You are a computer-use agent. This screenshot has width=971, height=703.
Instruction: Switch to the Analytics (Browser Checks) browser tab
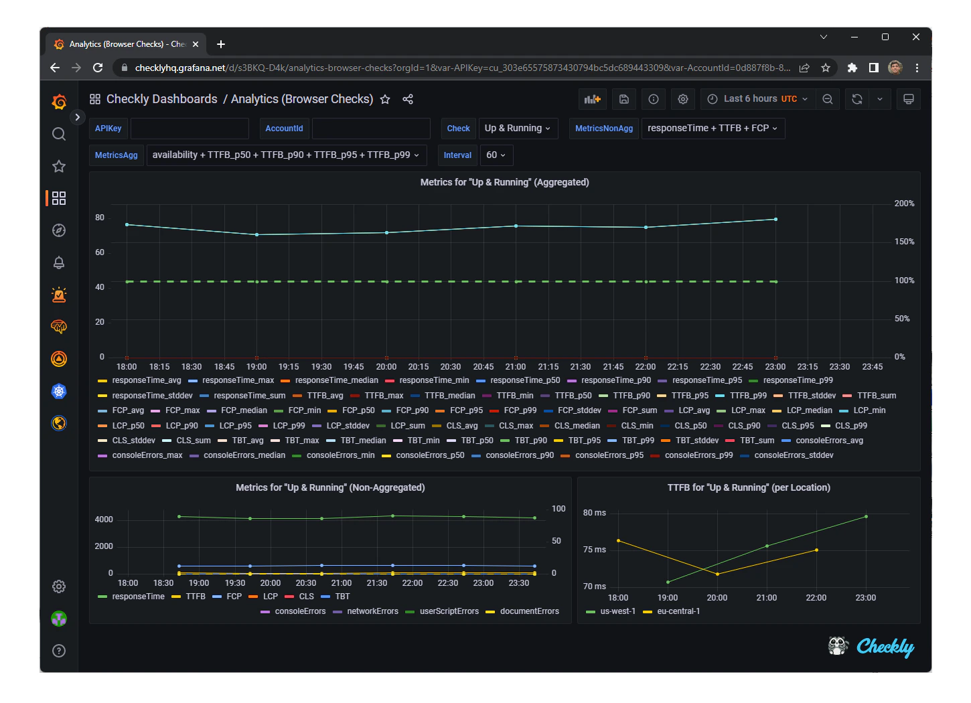125,44
